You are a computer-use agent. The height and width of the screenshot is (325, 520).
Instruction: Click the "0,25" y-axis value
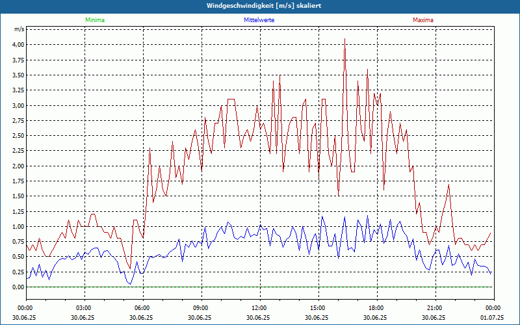click(18, 272)
